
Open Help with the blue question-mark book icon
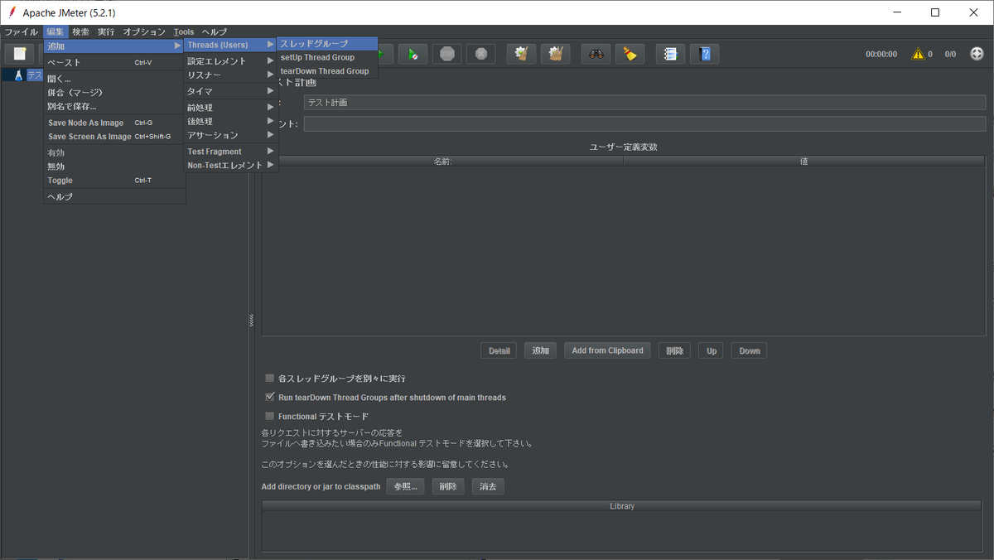click(x=705, y=54)
